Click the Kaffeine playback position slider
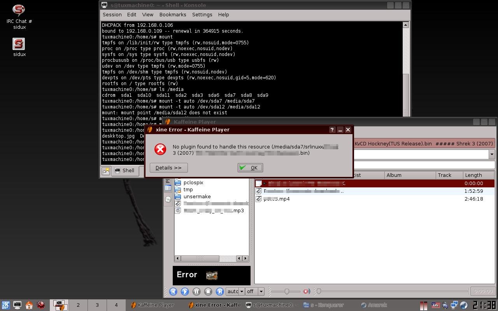 392,291
